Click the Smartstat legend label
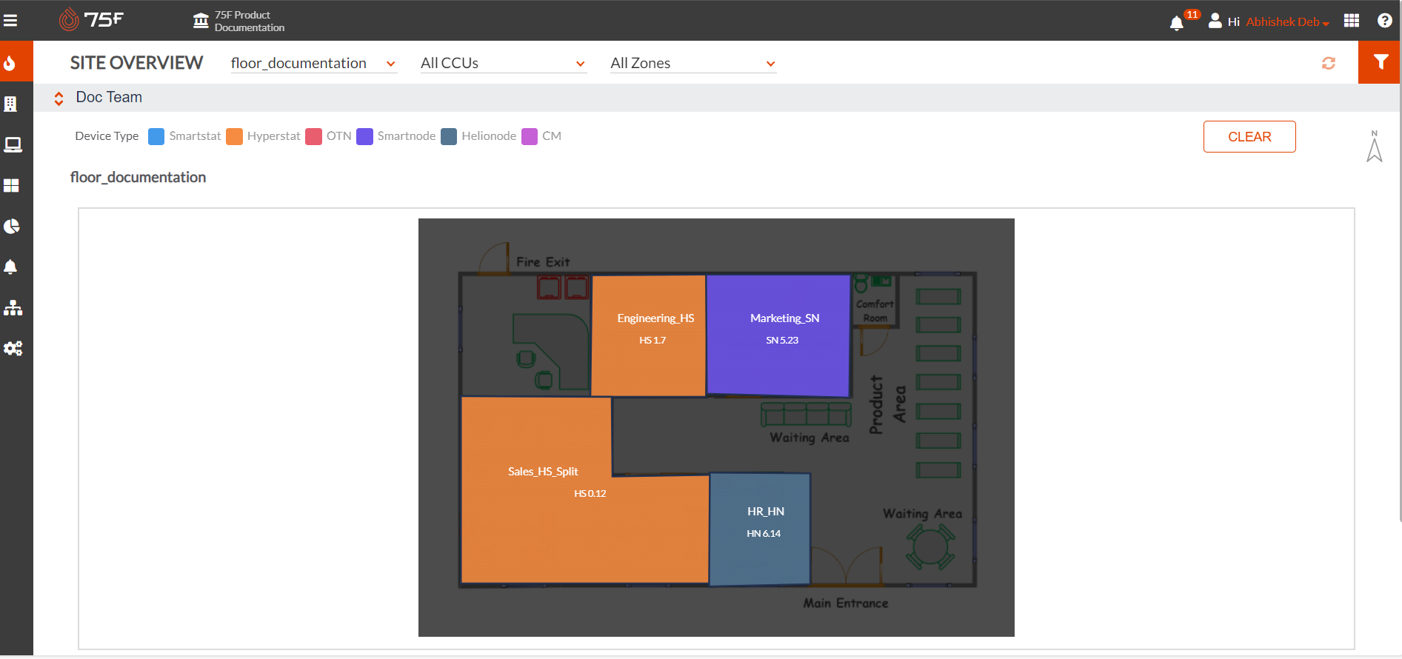This screenshot has height=659, width=1402. tap(195, 136)
